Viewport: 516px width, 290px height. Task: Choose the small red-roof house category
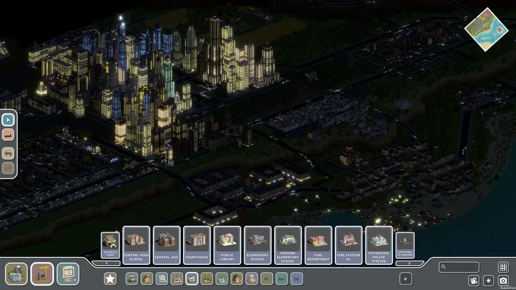coord(147,279)
